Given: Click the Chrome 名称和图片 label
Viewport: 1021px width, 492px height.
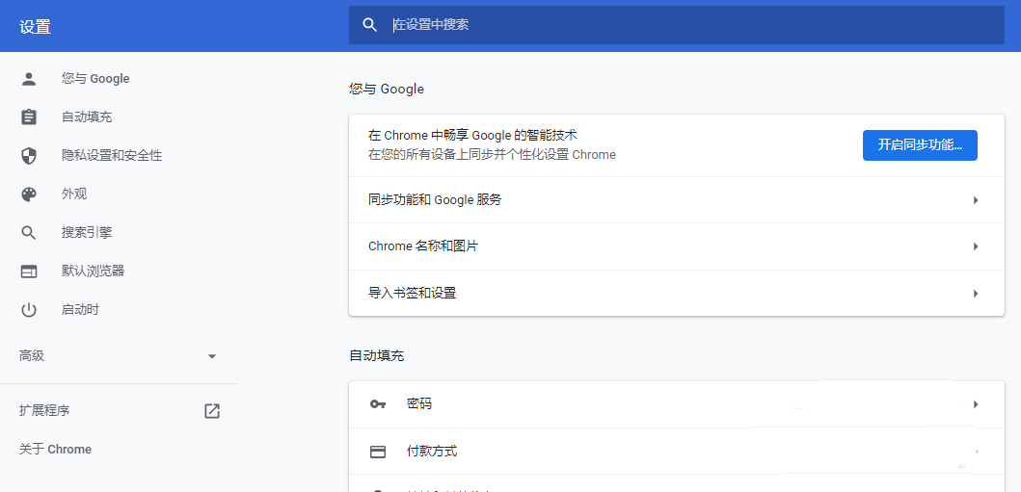Looking at the screenshot, I should pos(423,246).
